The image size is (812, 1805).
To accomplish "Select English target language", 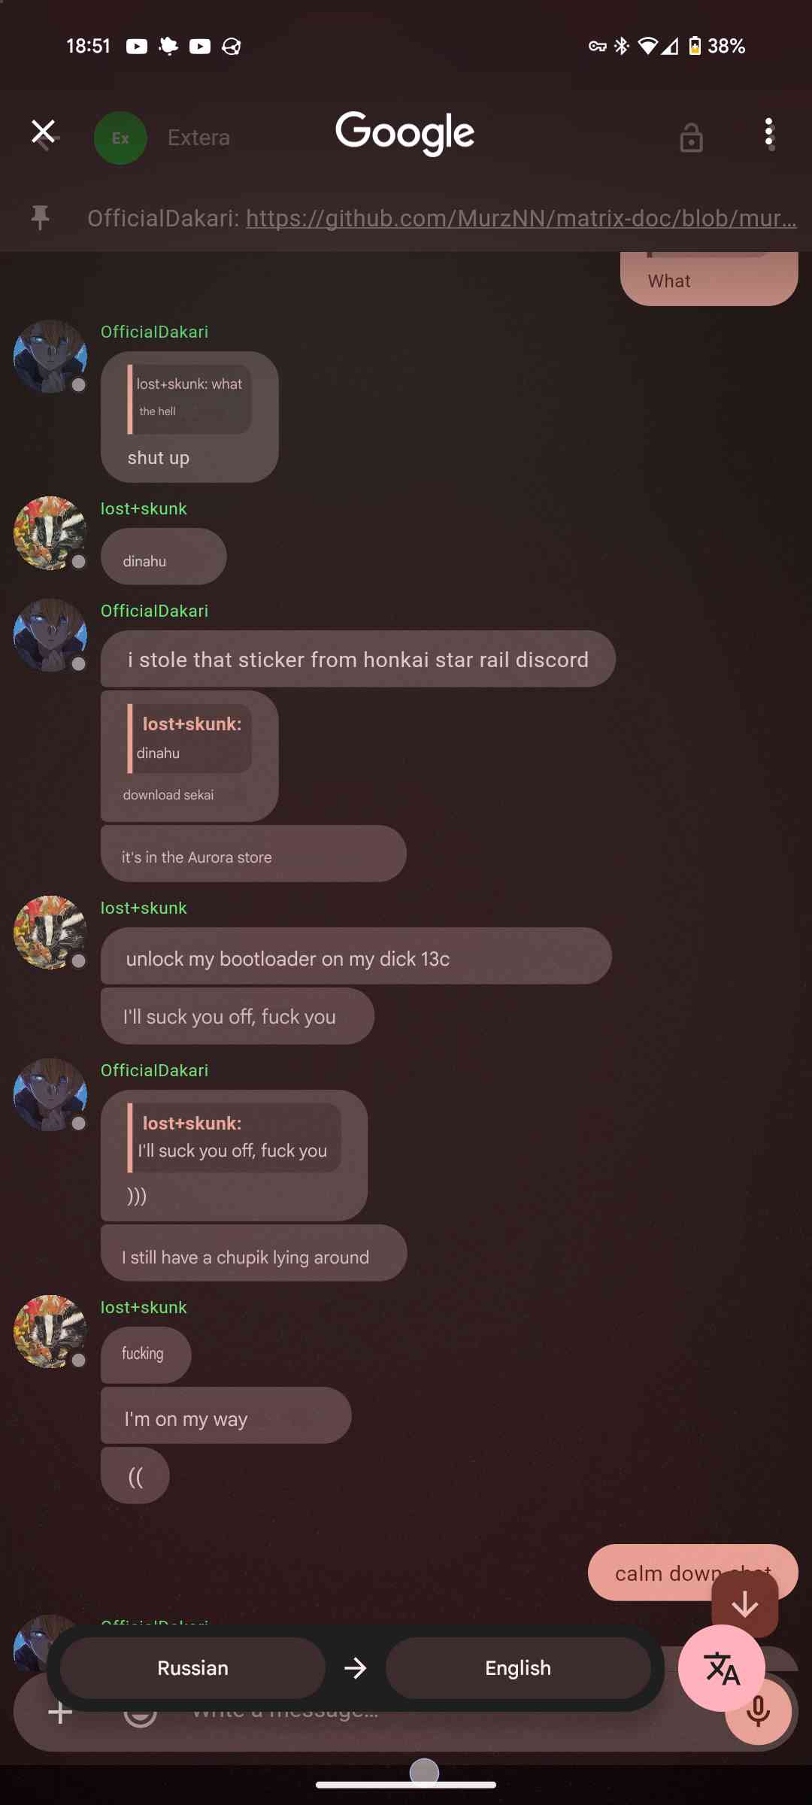I will (518, 1668).
